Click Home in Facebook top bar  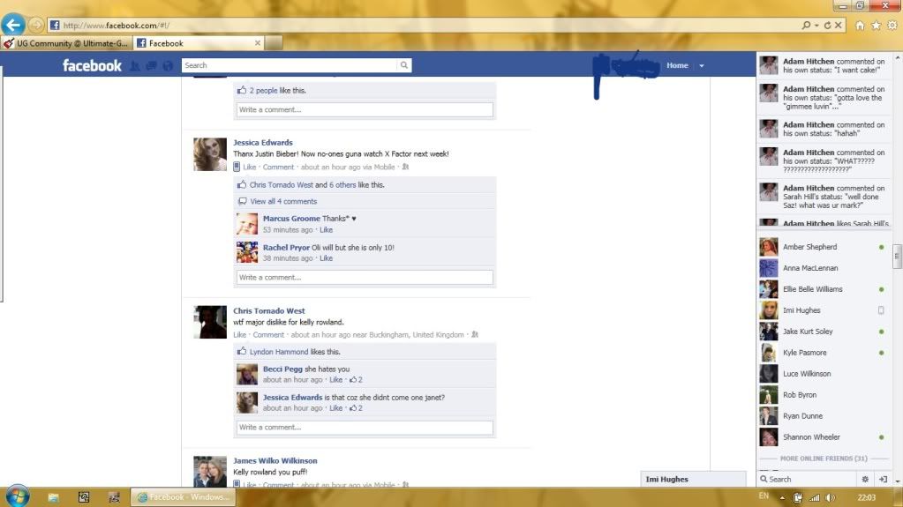677,65
